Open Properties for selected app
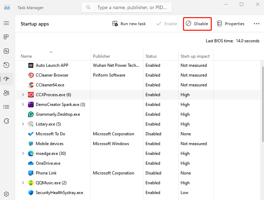This screenshot has height=200, width=264. click(231, 24)
